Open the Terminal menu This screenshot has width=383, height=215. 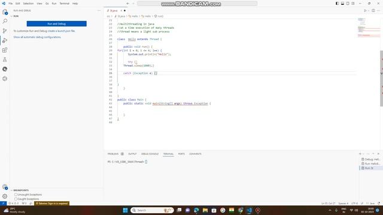[65, 4]
